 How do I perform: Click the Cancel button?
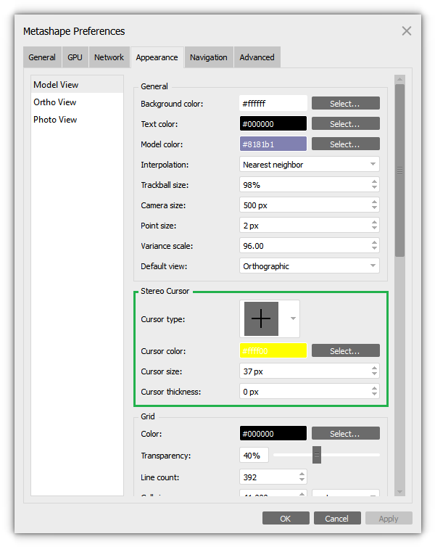[x=337, y=519]
